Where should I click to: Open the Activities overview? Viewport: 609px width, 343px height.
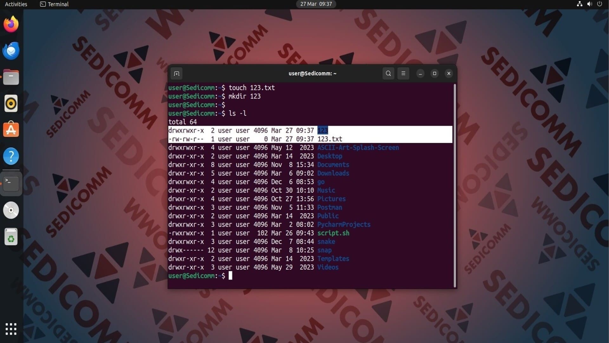tap(16, 4)
